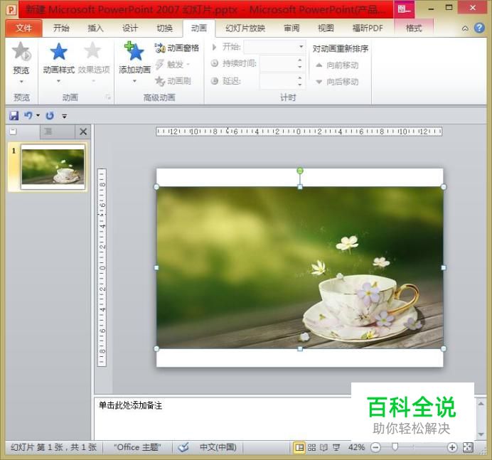Open the 审阅 review tab
The width and height of the screenshot is (492, 460).
pos(292,28)
